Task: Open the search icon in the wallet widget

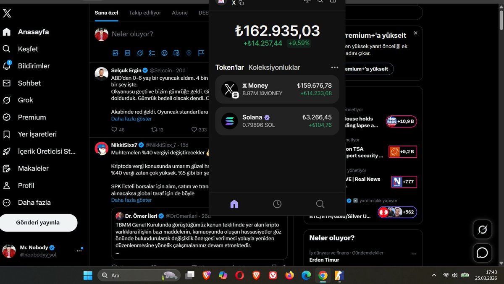Action: (x=320, y=203)
